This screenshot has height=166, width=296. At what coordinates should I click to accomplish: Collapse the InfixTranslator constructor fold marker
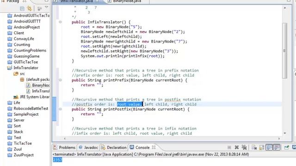60,22
